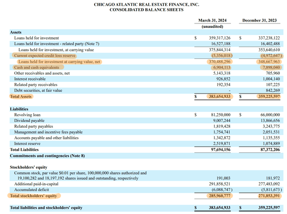This screenshot has width=287, height=214.
Task: Select the 'March 31, 2024' column header
Action: (212, 20)
